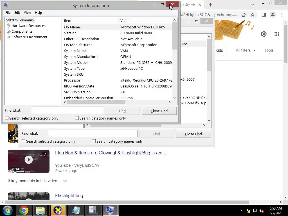The height and width of the screenshot is (216, 288).
Task: Check front window's Search selected category only
Action: pyautogui.click(x=7, y=118)
